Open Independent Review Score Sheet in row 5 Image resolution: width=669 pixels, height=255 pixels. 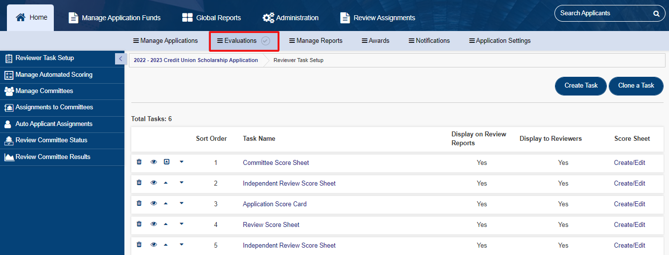point(289,245)
